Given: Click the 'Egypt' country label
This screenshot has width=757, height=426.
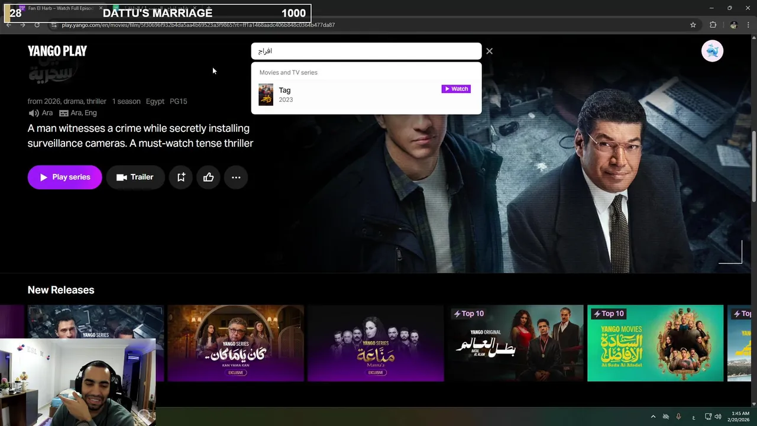Looking at the screenshot, I should tap(155, 101).
